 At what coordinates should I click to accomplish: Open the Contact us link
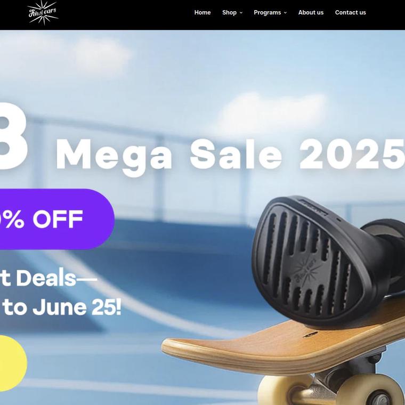[350, 12]
